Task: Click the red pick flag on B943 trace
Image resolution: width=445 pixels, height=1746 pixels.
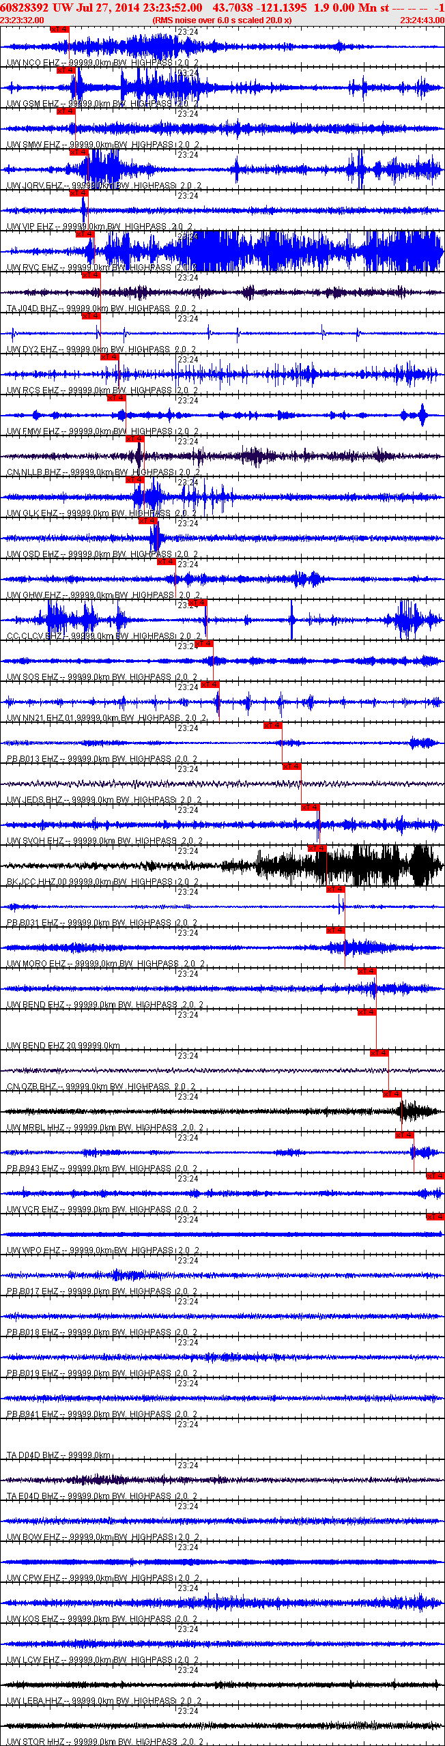Action: pyautogui.click(x=404, y=1135)
